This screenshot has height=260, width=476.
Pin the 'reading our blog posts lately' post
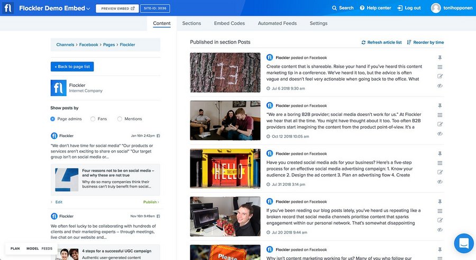click(440, 202)
